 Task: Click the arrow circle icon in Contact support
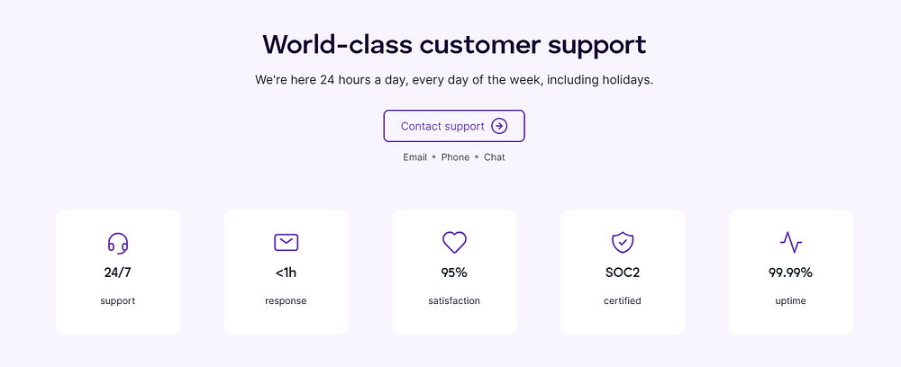coord(499,126)
